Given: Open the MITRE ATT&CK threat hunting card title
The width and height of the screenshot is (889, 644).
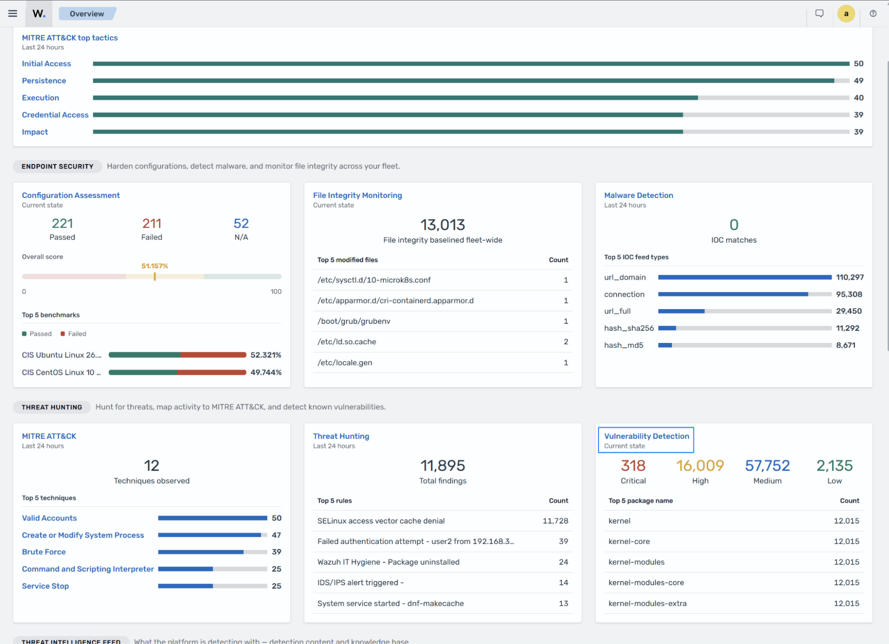Looking at the screenshot, I should pyautogui.click(x=49, y=436).
